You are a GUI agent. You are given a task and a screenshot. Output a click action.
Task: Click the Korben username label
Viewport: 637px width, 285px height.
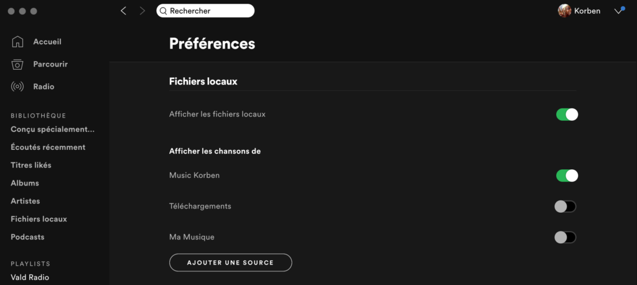(587, 11)
